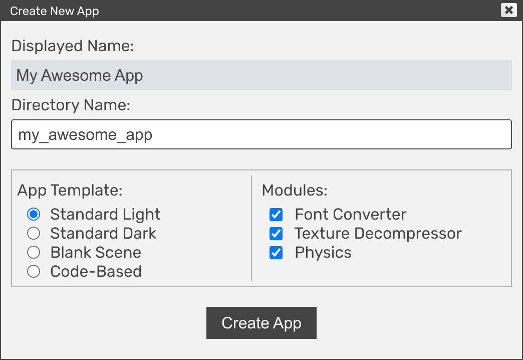The width and height of the screenshot is (523, 360).
Task: Click the Create App button
Action: point(261,323)
